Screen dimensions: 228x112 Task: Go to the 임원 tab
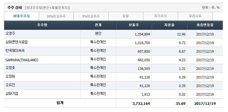click(x=126, y=16)
